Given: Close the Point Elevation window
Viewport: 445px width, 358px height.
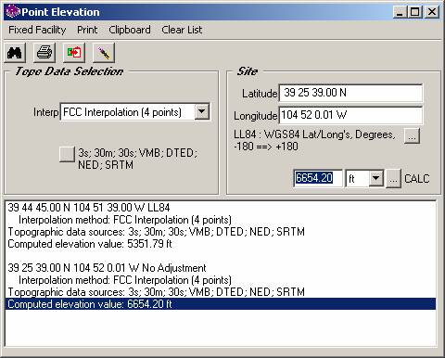Looking at the screenshot, I should [x=432, y=12].
